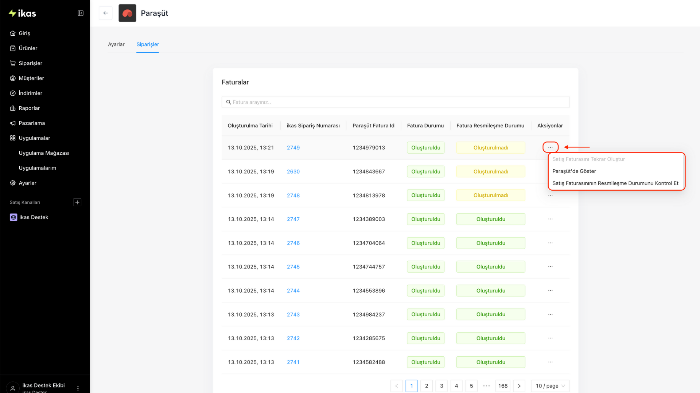Select page 1 in pagination
The height and width of the screenshot is (393, 700).
pyautogui.click(x=412, y=386)
